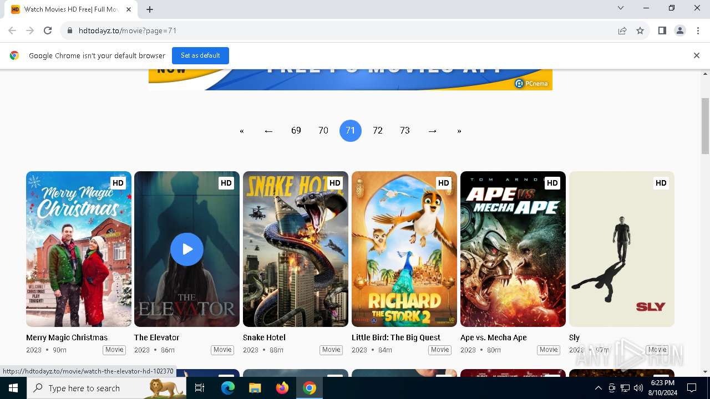Reload the current page
The width and height of the screenshot is (710, 399).
[x=48, y=30]
